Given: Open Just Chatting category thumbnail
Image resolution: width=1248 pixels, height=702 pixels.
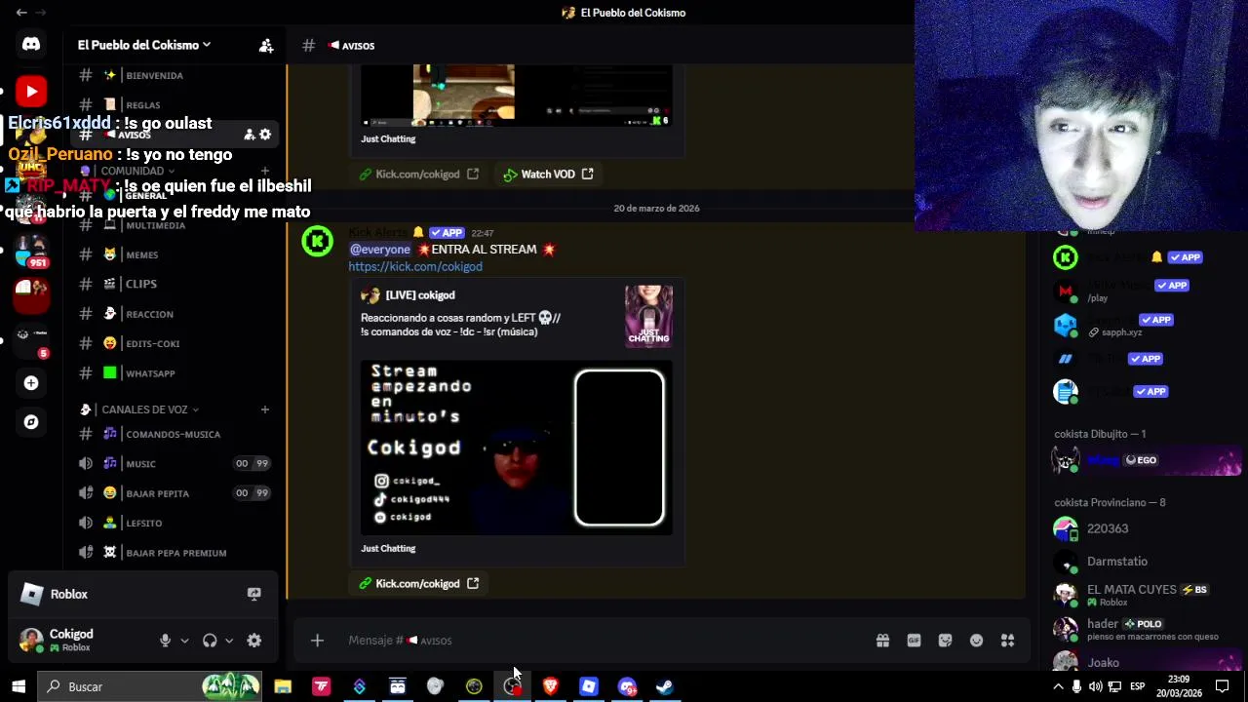Looking at the screenshot, I should point(648,316).
